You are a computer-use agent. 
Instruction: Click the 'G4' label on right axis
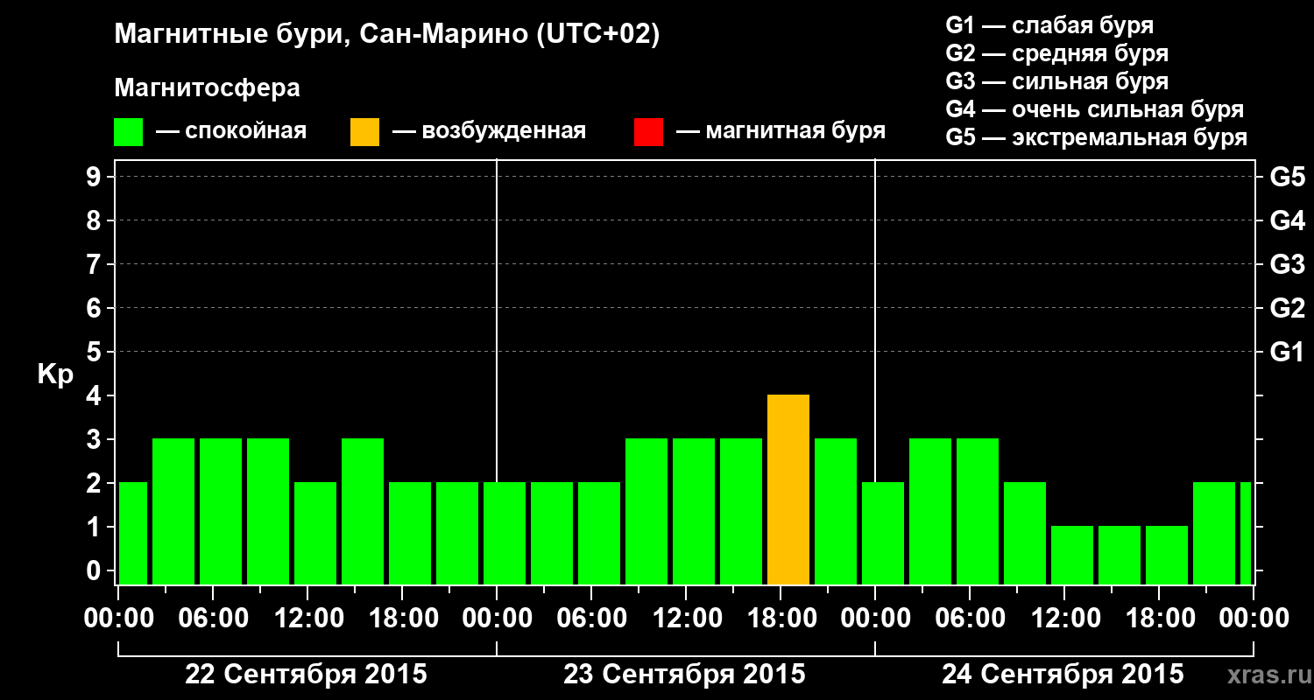1287,220
